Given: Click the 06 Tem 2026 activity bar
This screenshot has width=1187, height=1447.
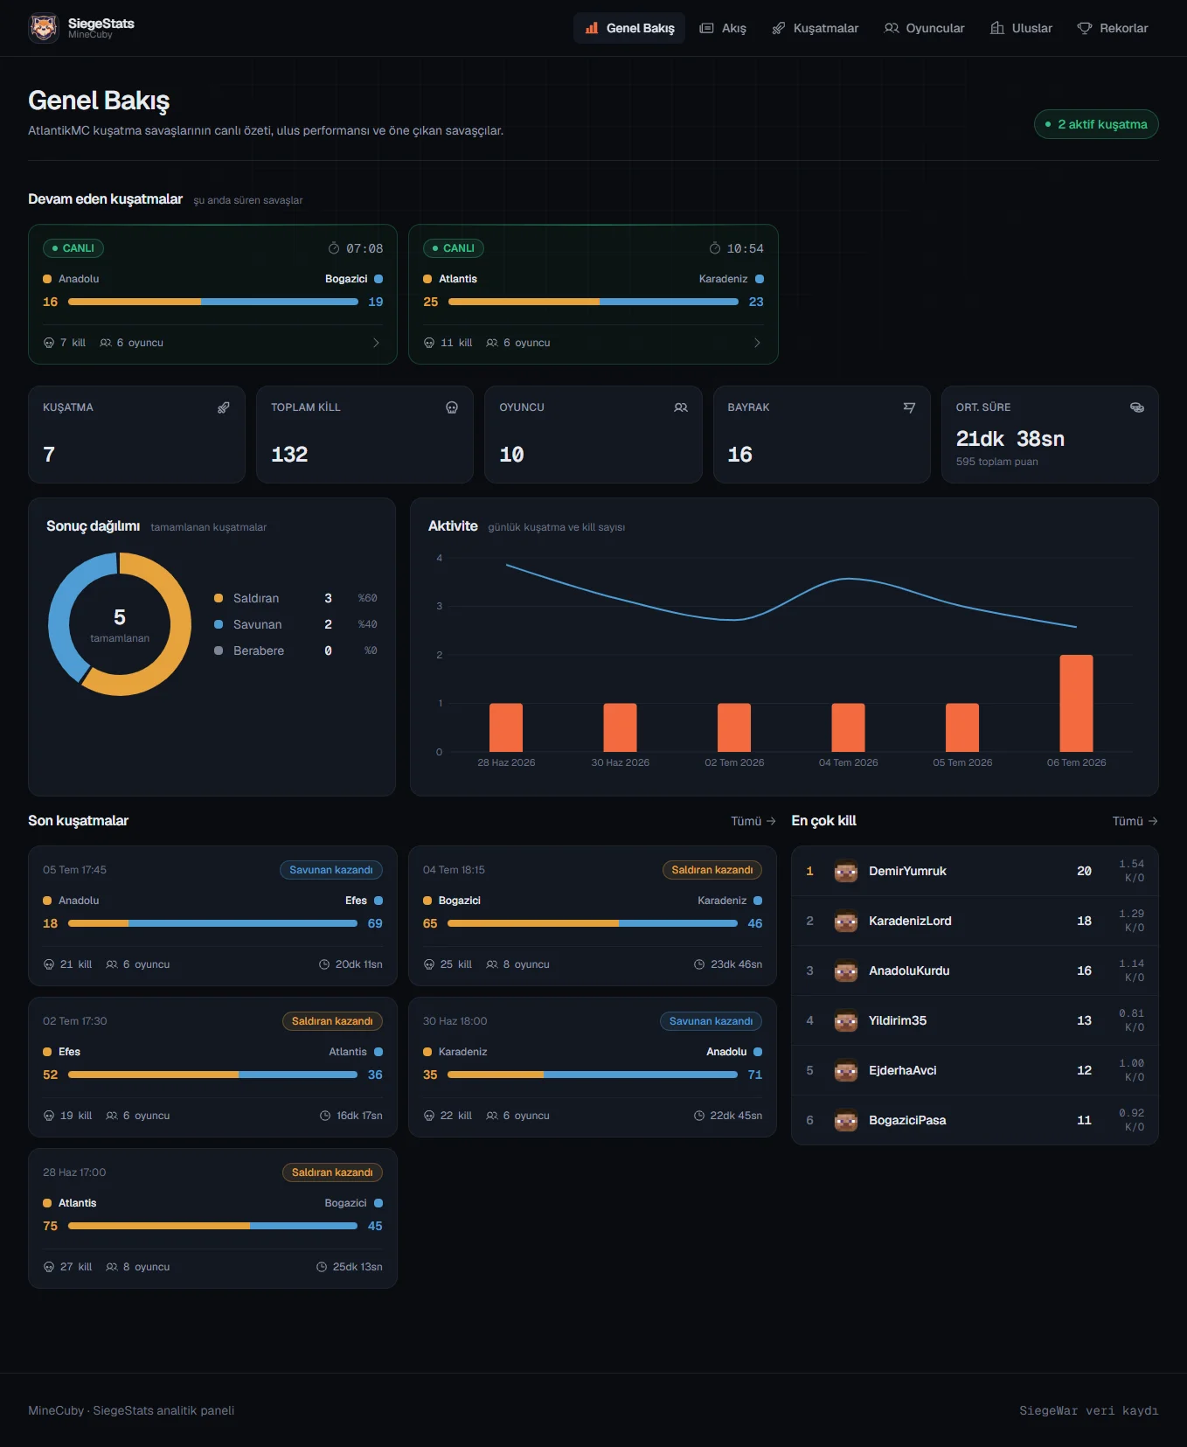Looking at the screenshot, I should (1076, 703).
